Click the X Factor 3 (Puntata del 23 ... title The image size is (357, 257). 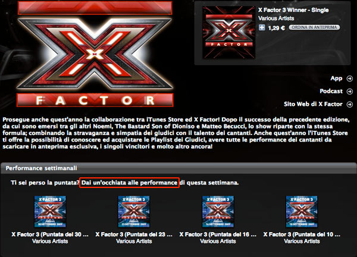pyautogui.click(x=134, y=234)
